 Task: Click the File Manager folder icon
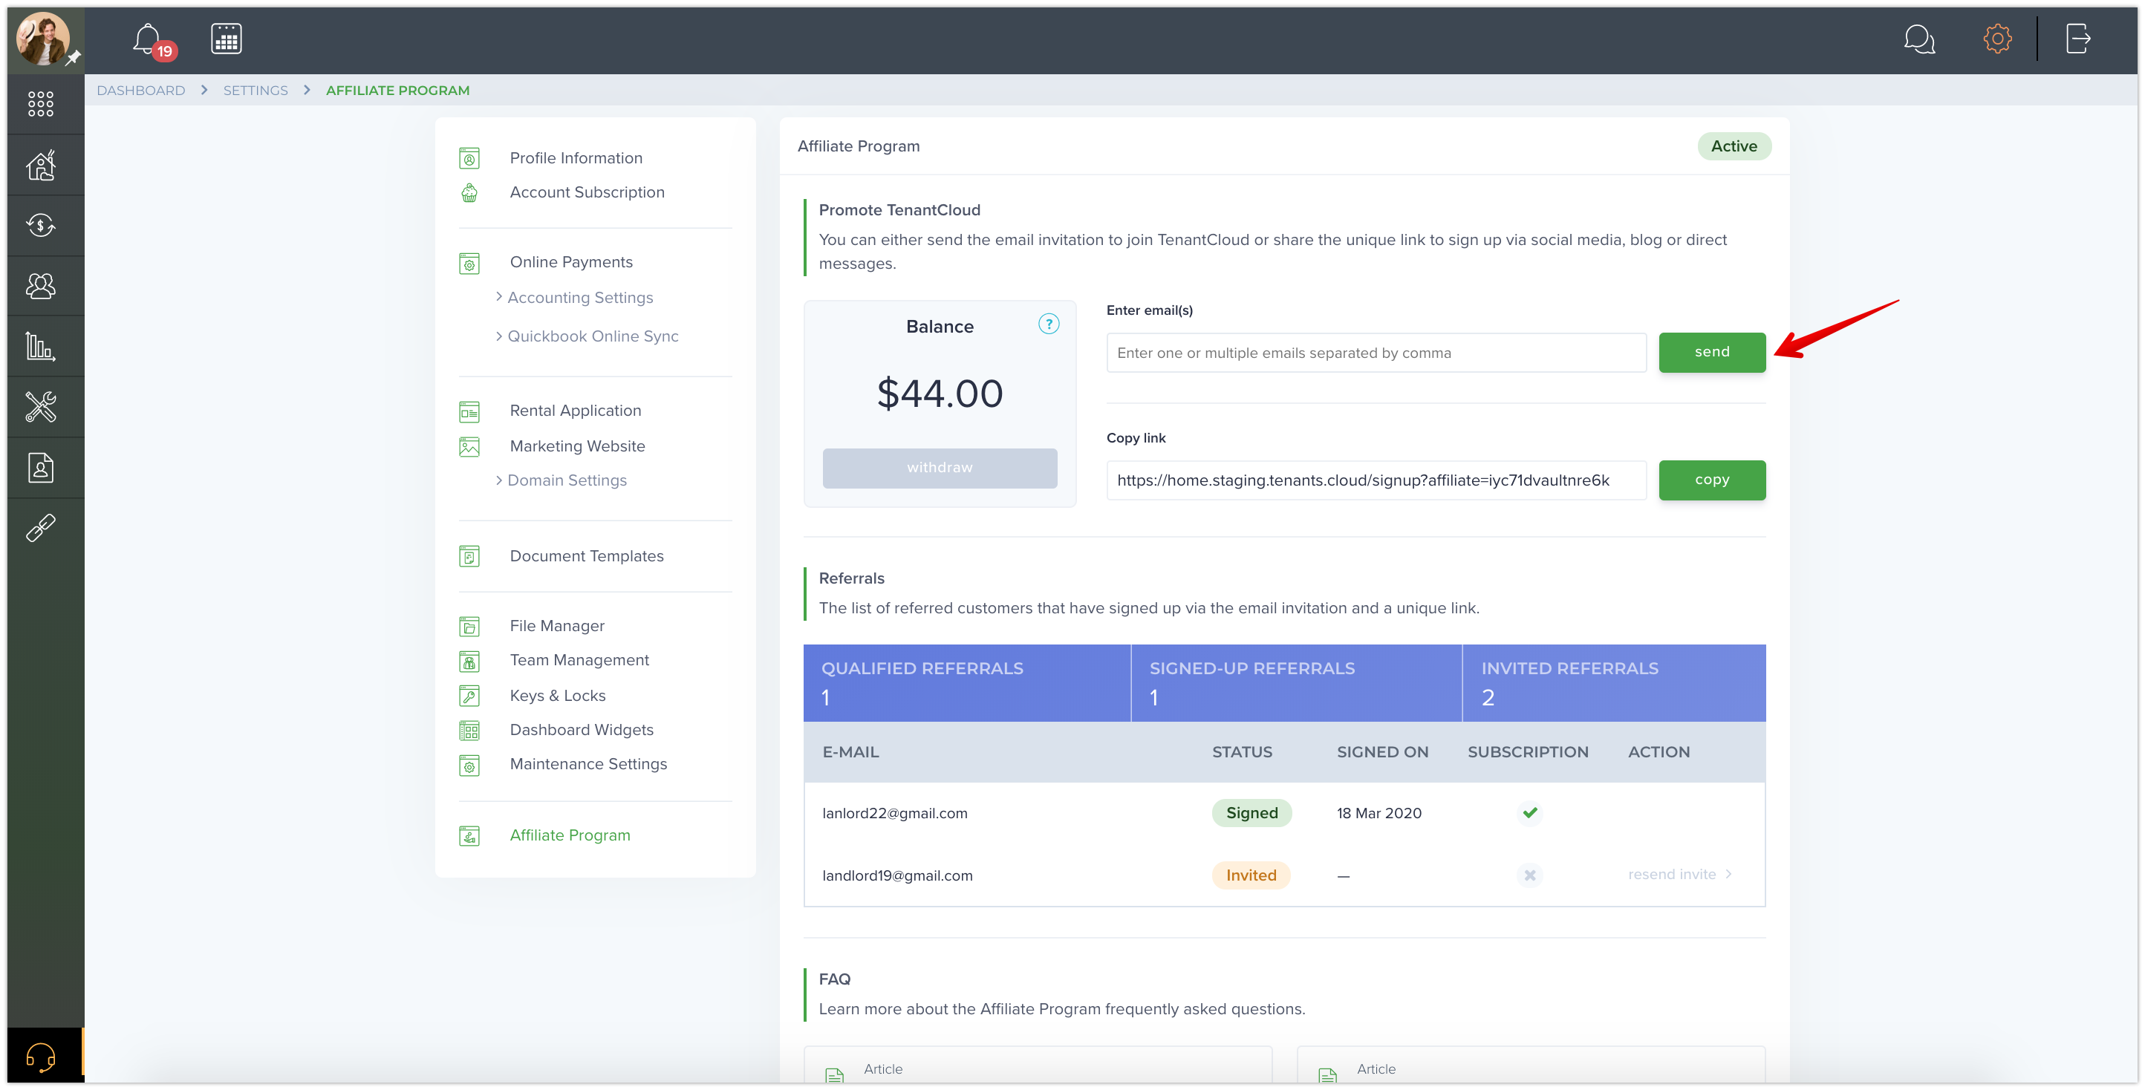click(469, 626)
